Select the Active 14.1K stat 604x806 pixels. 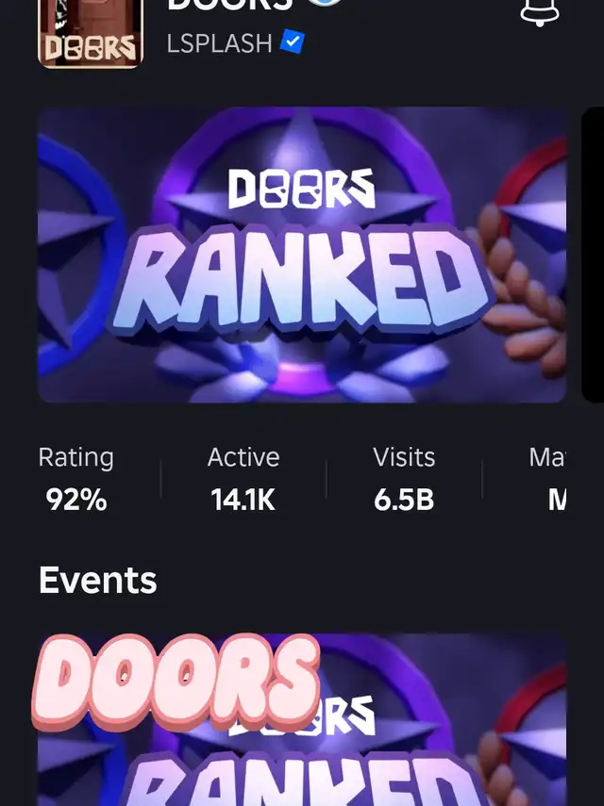coord(243,479)
